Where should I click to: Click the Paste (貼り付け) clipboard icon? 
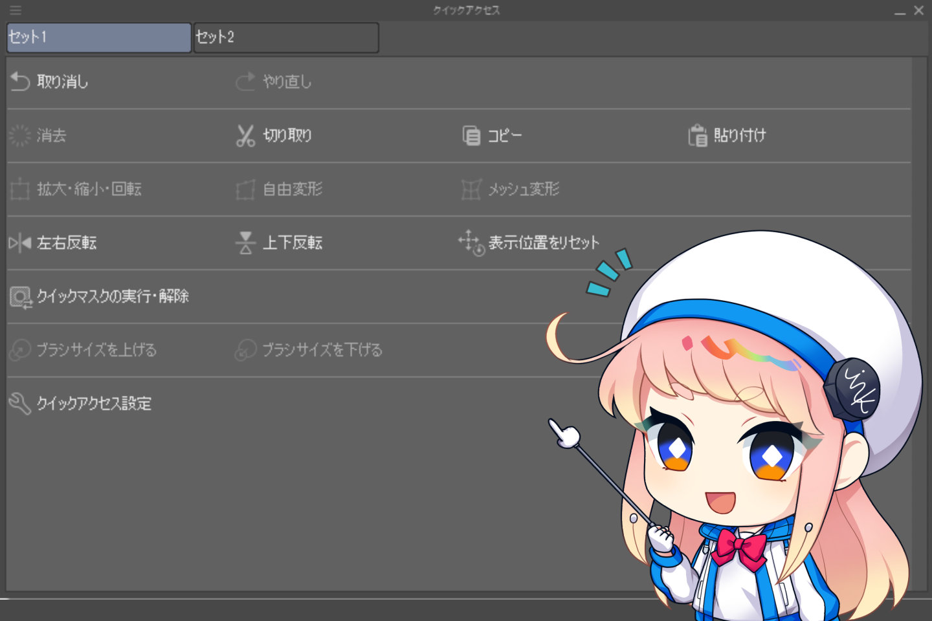(x=697, y=135)
